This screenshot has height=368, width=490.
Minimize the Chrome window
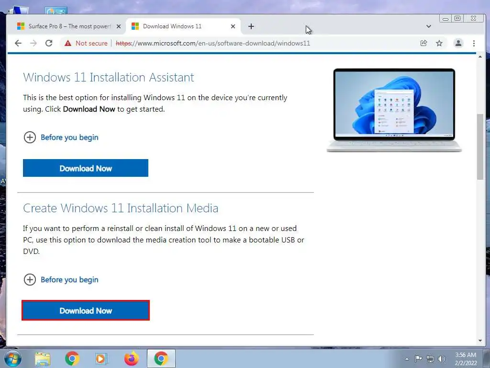[445, 19]
